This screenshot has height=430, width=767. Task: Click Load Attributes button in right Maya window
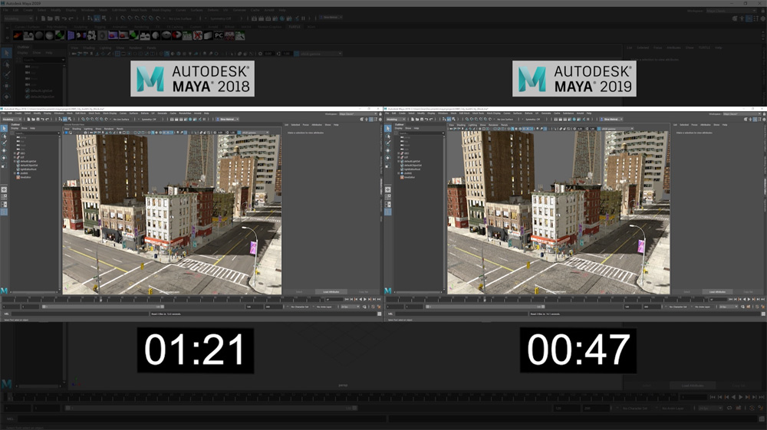[716, 291]
